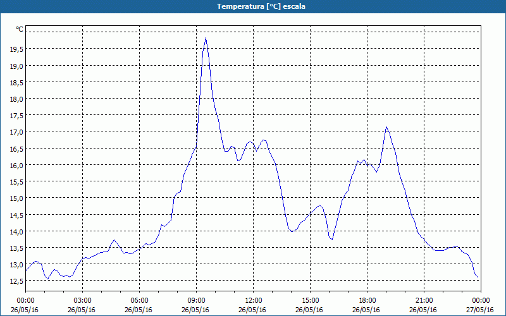Click the 13,5 y-axis label
Image resolution: width=506 pixels, height=316 pixels.
(x=16, y=248)
